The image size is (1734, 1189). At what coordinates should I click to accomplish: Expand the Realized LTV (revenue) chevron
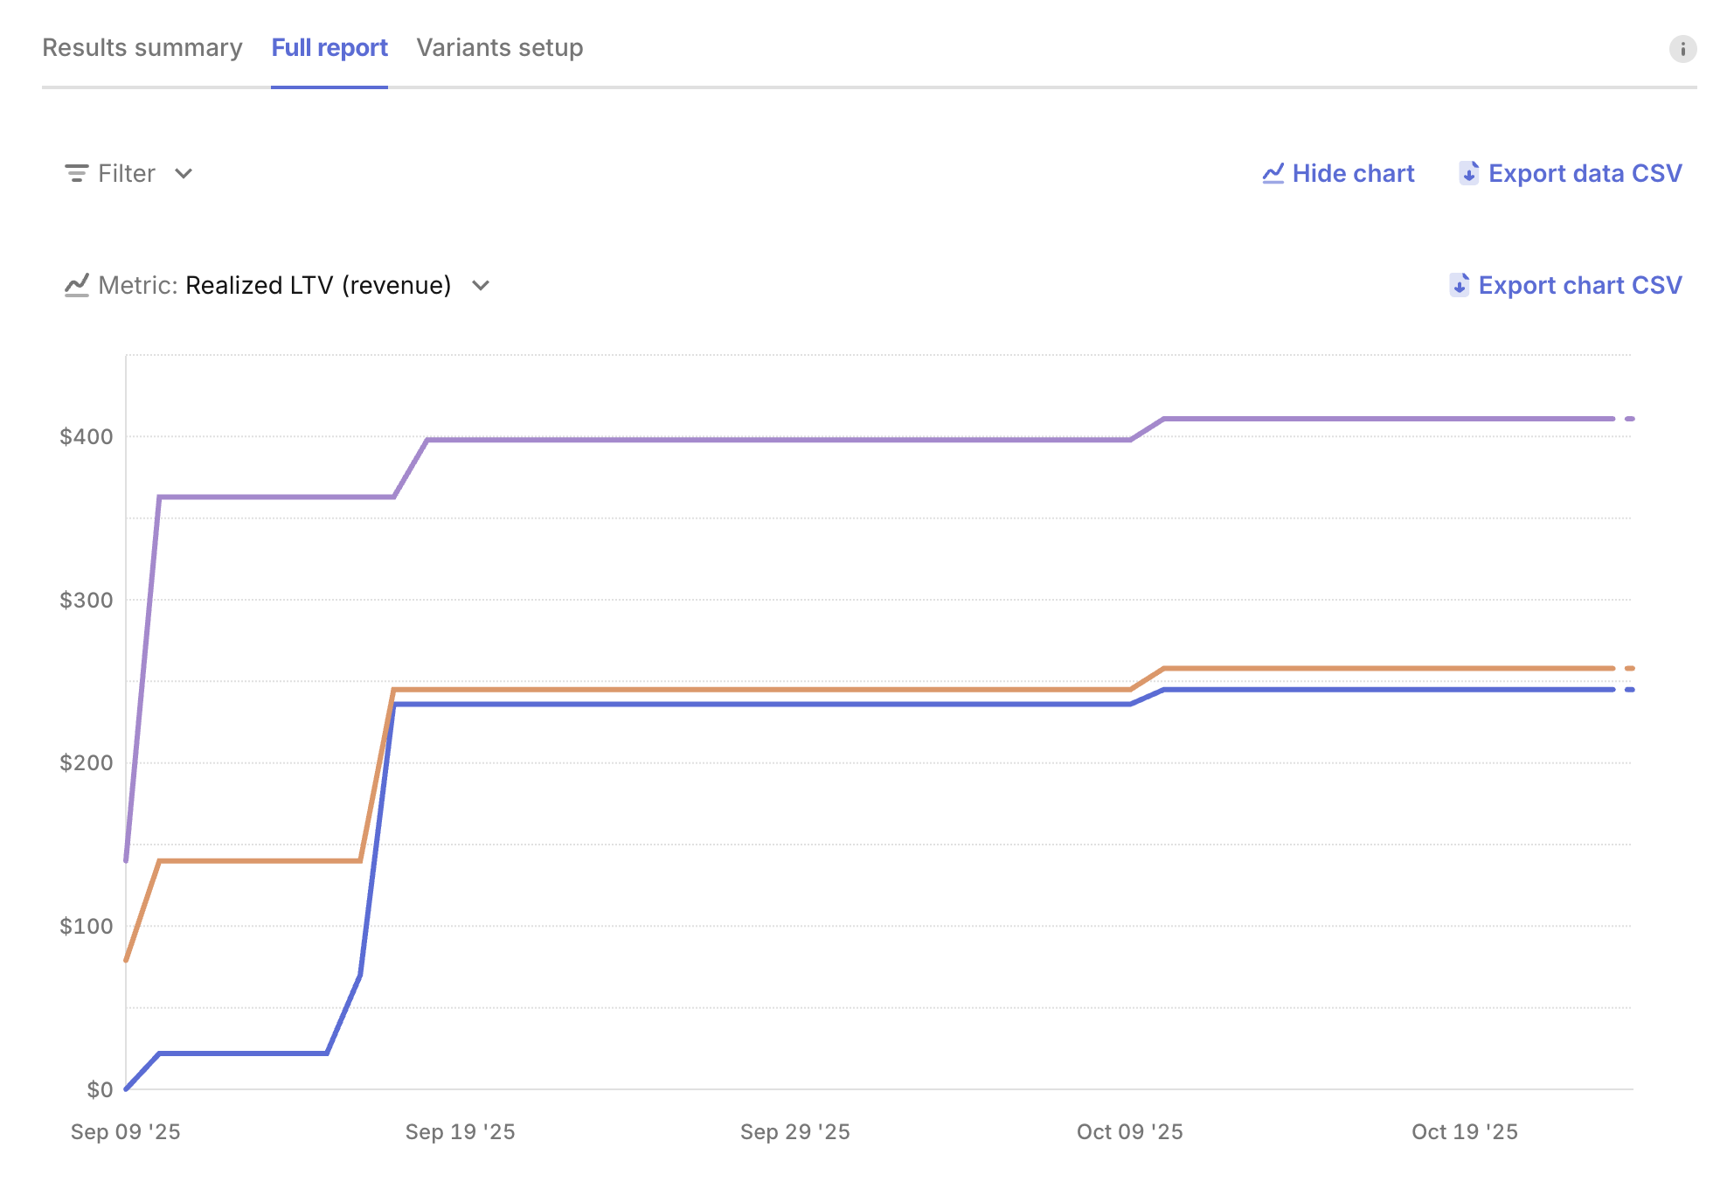click(x=481, y=285)
